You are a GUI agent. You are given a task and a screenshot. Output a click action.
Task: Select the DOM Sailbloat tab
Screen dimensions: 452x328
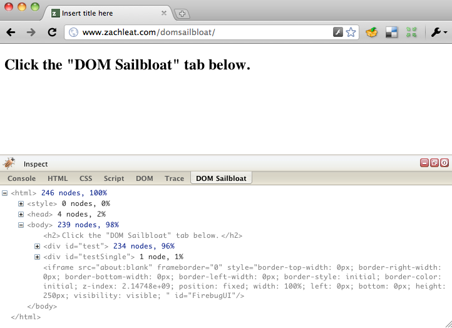[x=221, y=178]
